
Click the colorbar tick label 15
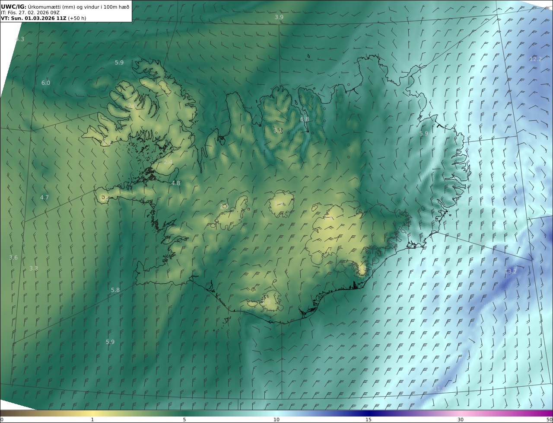(x=369, y=420)
